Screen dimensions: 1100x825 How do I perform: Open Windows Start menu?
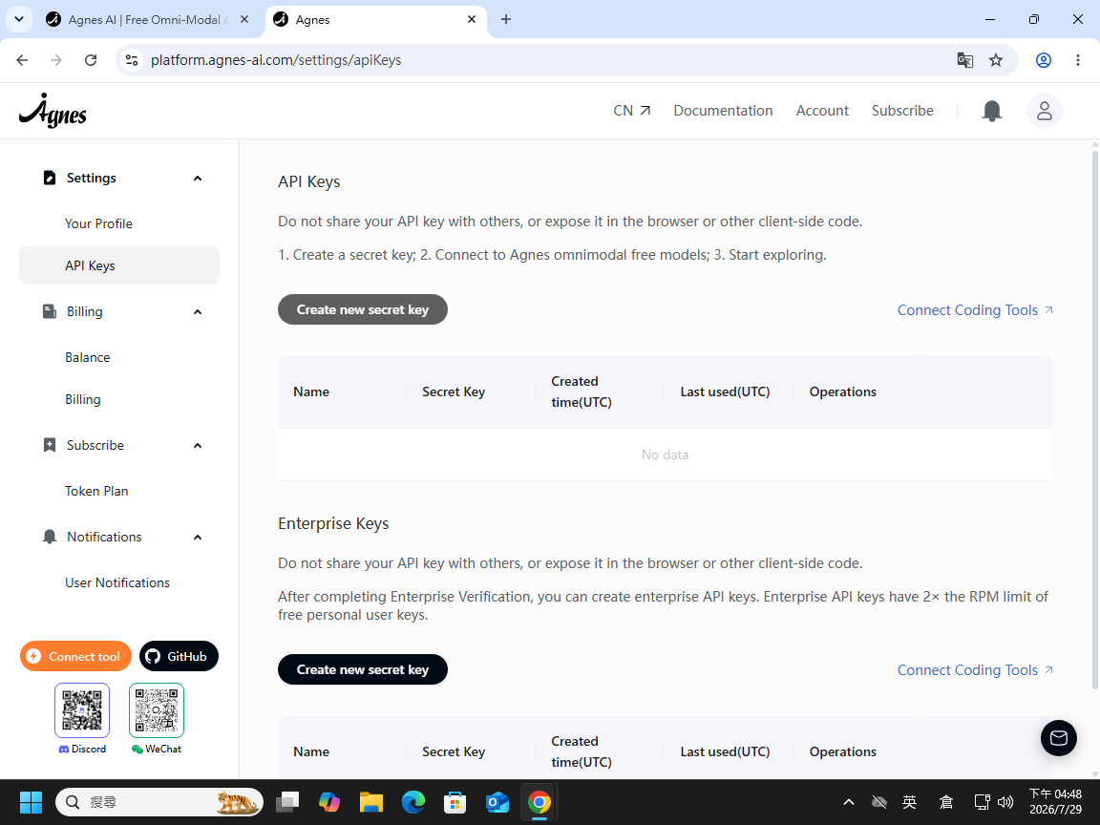[x=31, y=802]
